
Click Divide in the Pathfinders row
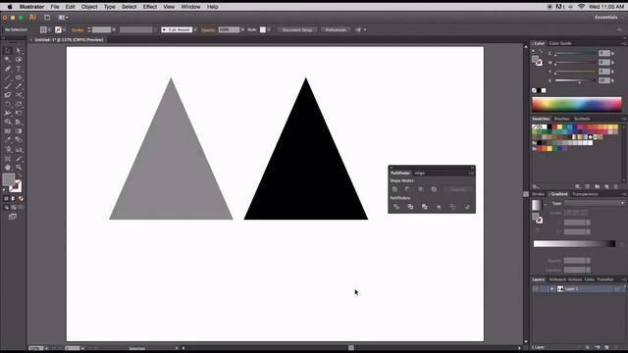(x=396, y=207)
